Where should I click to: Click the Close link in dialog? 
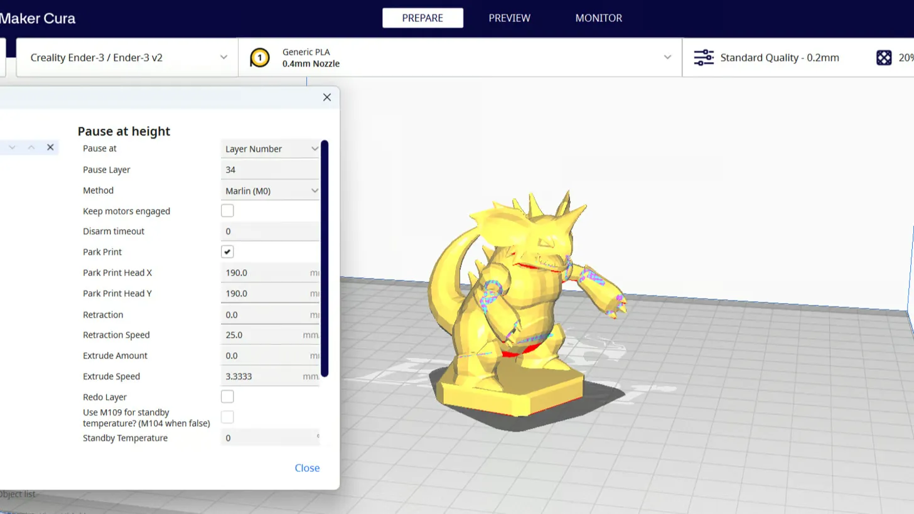coord(307,468)
